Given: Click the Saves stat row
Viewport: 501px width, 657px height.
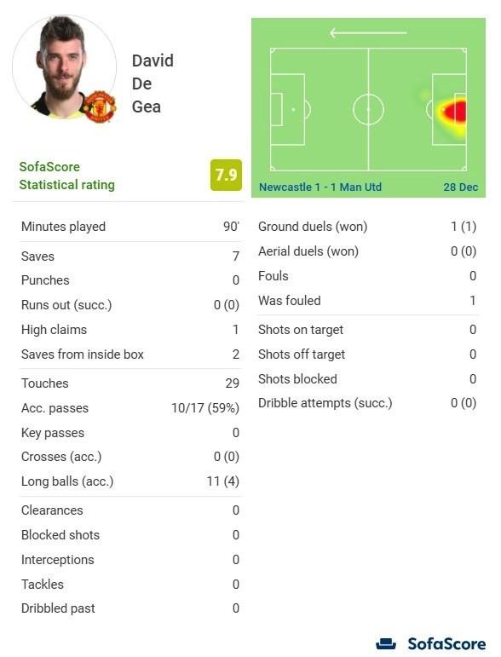Looking at the screenshot, I should pyautogui.click(x=130, y=256).
